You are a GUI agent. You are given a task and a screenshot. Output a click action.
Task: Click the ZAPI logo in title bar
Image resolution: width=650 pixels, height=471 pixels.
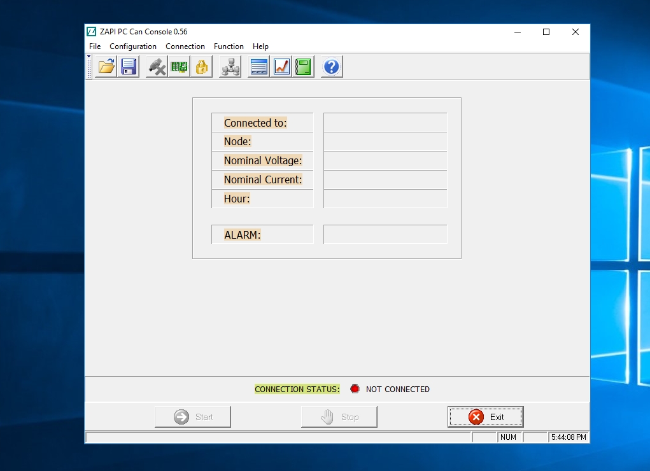91,32
